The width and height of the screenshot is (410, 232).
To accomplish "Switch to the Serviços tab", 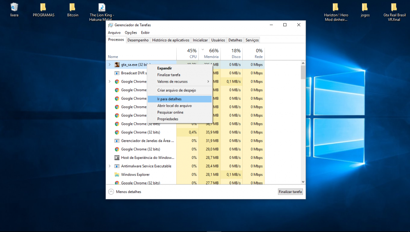I will pos(252,40).
